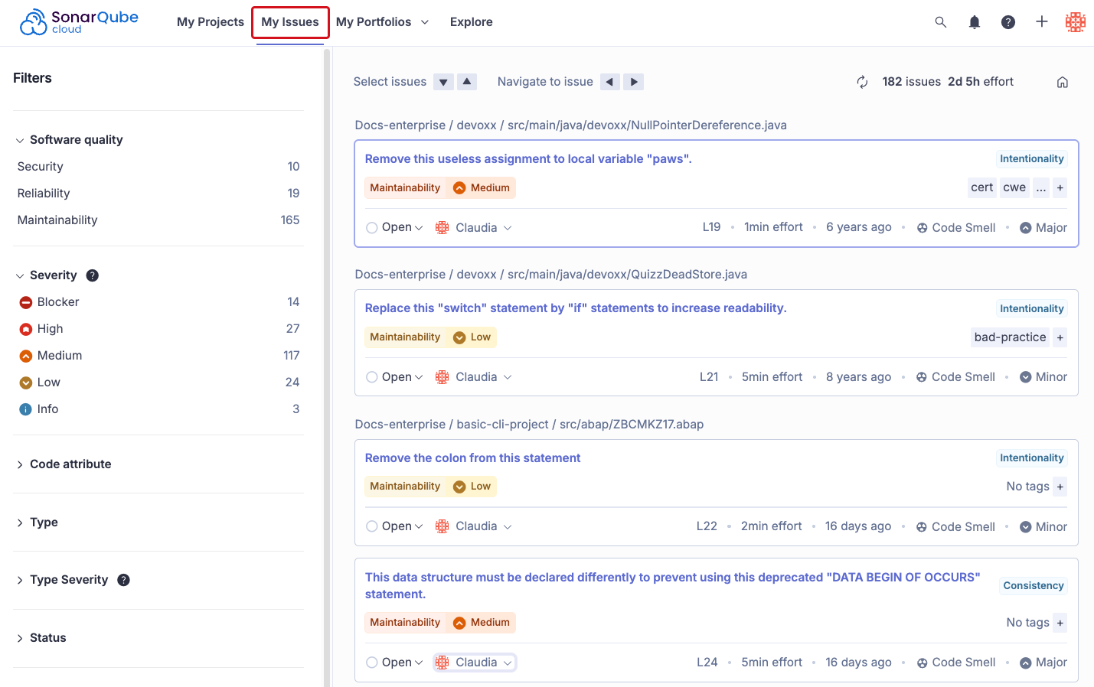Change assignee Claudia on "paws" issue
The image size is (1094, 687).
click(474, 228)
